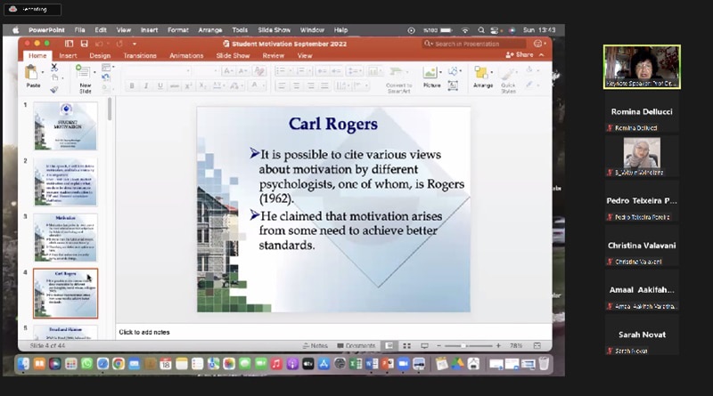
Task: Toggle Bold formatting
Action: point(132,85)
